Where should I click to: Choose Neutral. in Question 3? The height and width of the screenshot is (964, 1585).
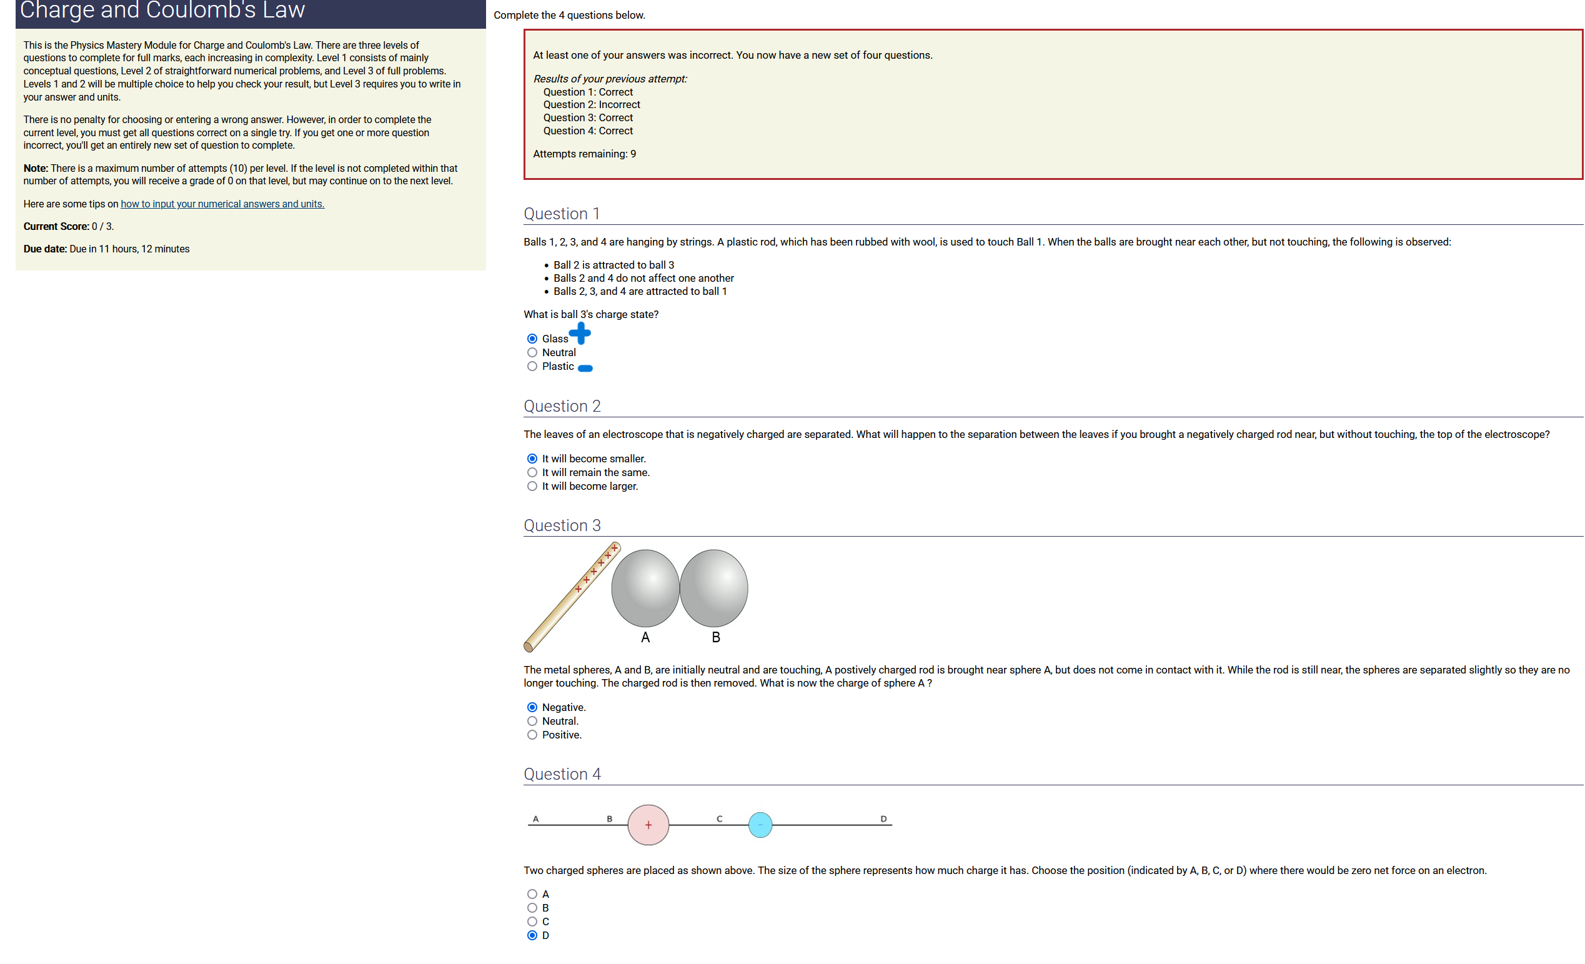point(532,721)
